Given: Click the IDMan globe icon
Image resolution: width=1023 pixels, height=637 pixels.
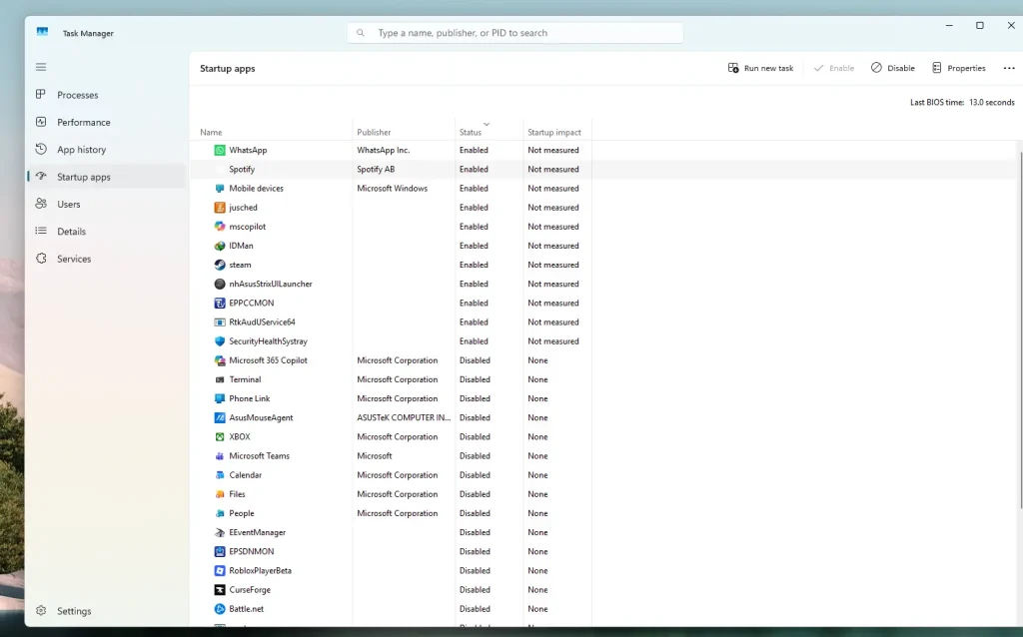Looking at the screenshot, I should click(x=220, y=246).
